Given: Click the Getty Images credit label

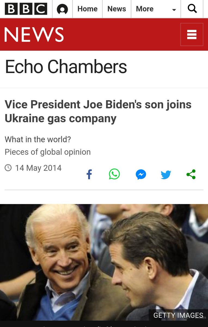Looking at the screenshot, I should pos(178,315).
